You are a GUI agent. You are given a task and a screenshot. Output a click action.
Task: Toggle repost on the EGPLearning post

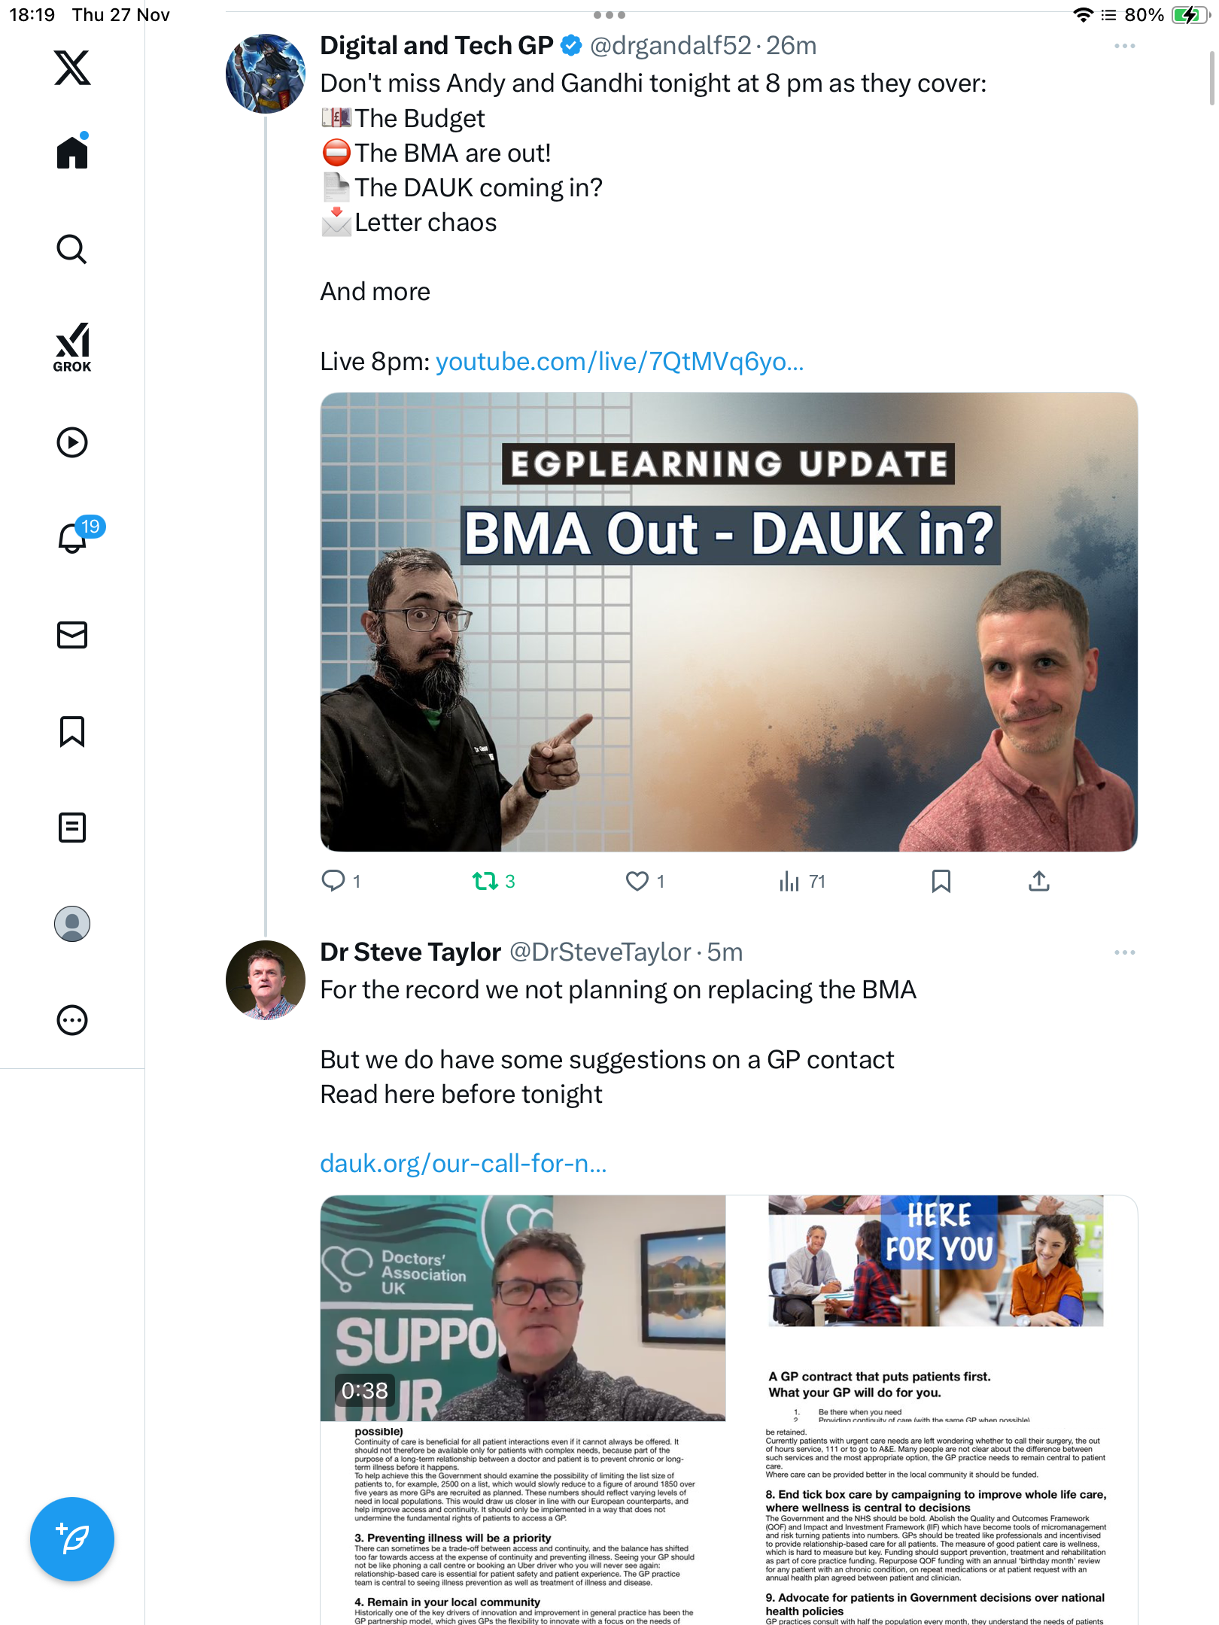(x=485, y=881)
